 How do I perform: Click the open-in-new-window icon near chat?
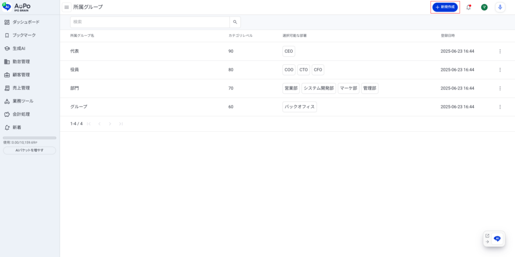coord(487,235)
